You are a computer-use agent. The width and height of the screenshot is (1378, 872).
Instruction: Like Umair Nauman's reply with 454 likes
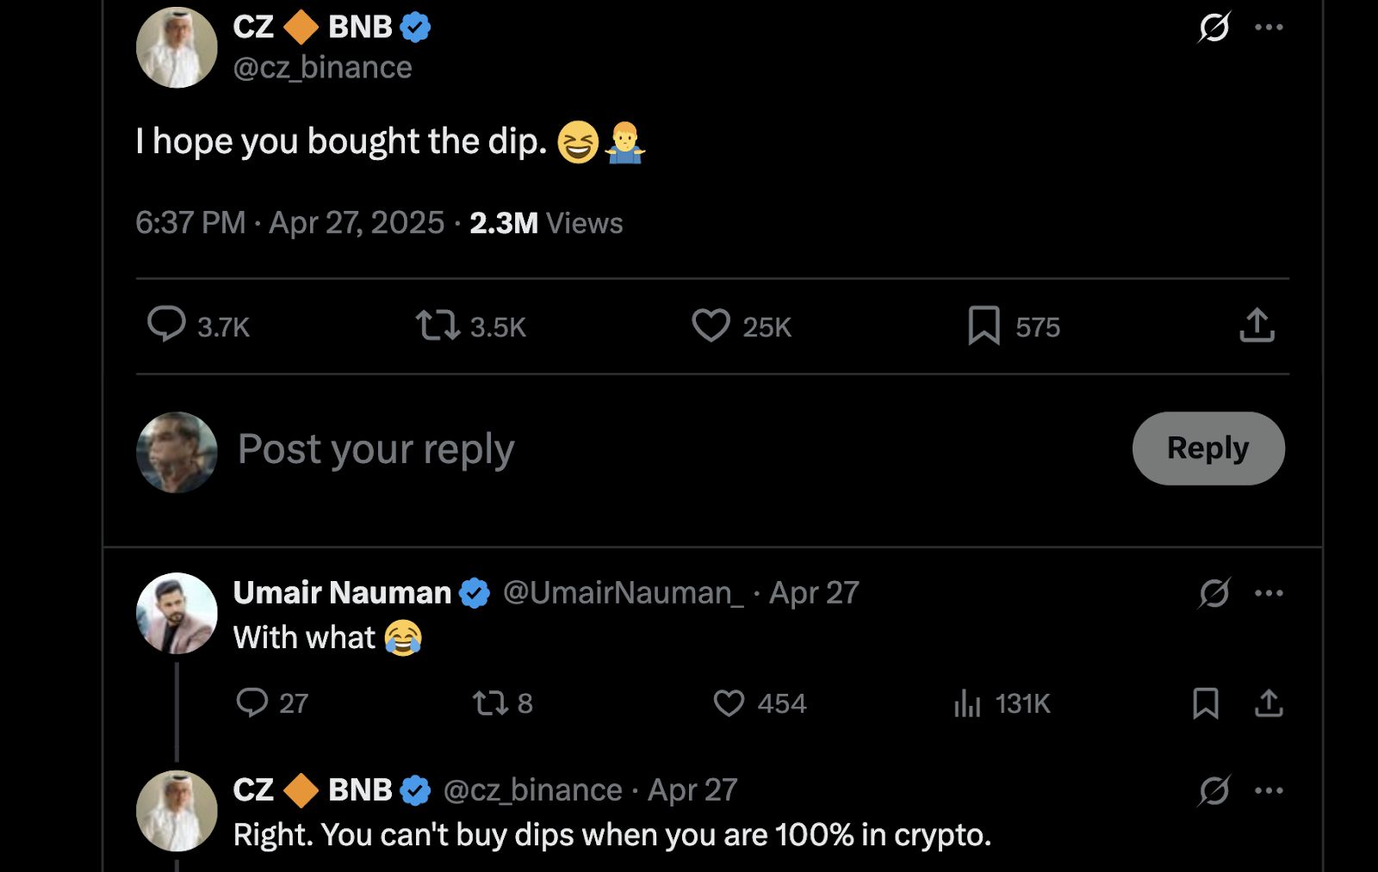[x=729, y=703]
